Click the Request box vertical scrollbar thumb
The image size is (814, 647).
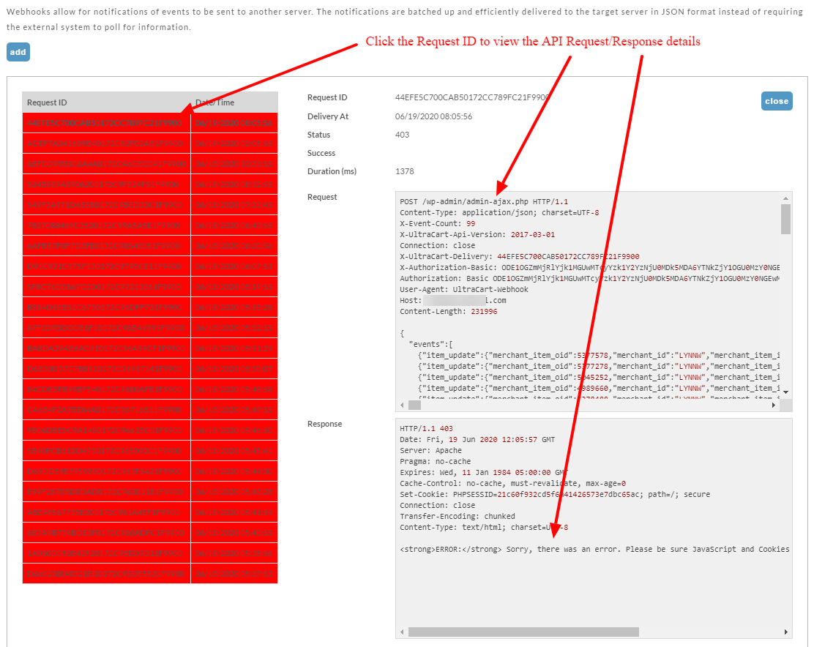(786, 219)
